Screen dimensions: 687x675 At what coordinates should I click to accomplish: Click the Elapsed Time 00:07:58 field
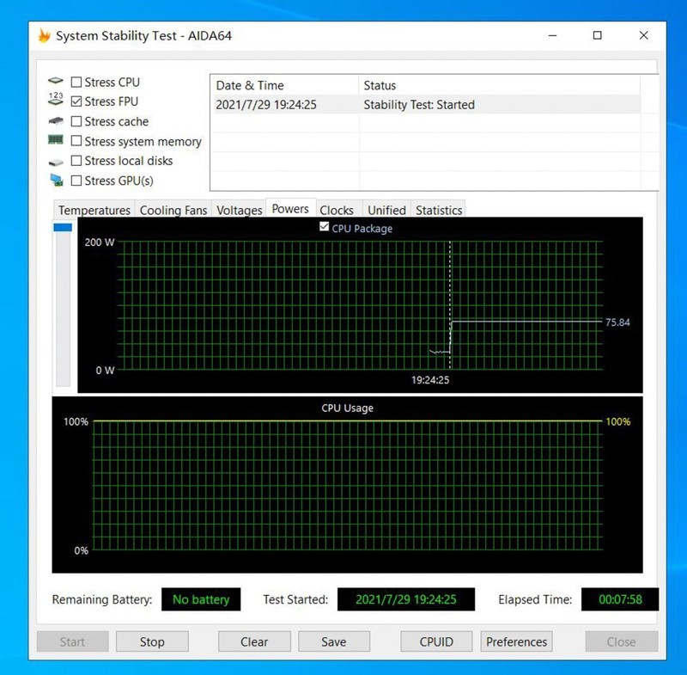(x=620, y=599)
